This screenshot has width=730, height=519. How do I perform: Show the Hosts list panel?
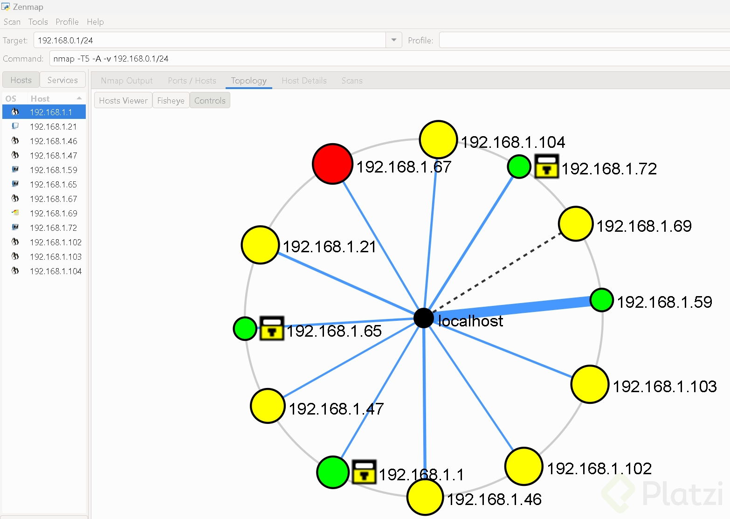[x=21, y=80]
